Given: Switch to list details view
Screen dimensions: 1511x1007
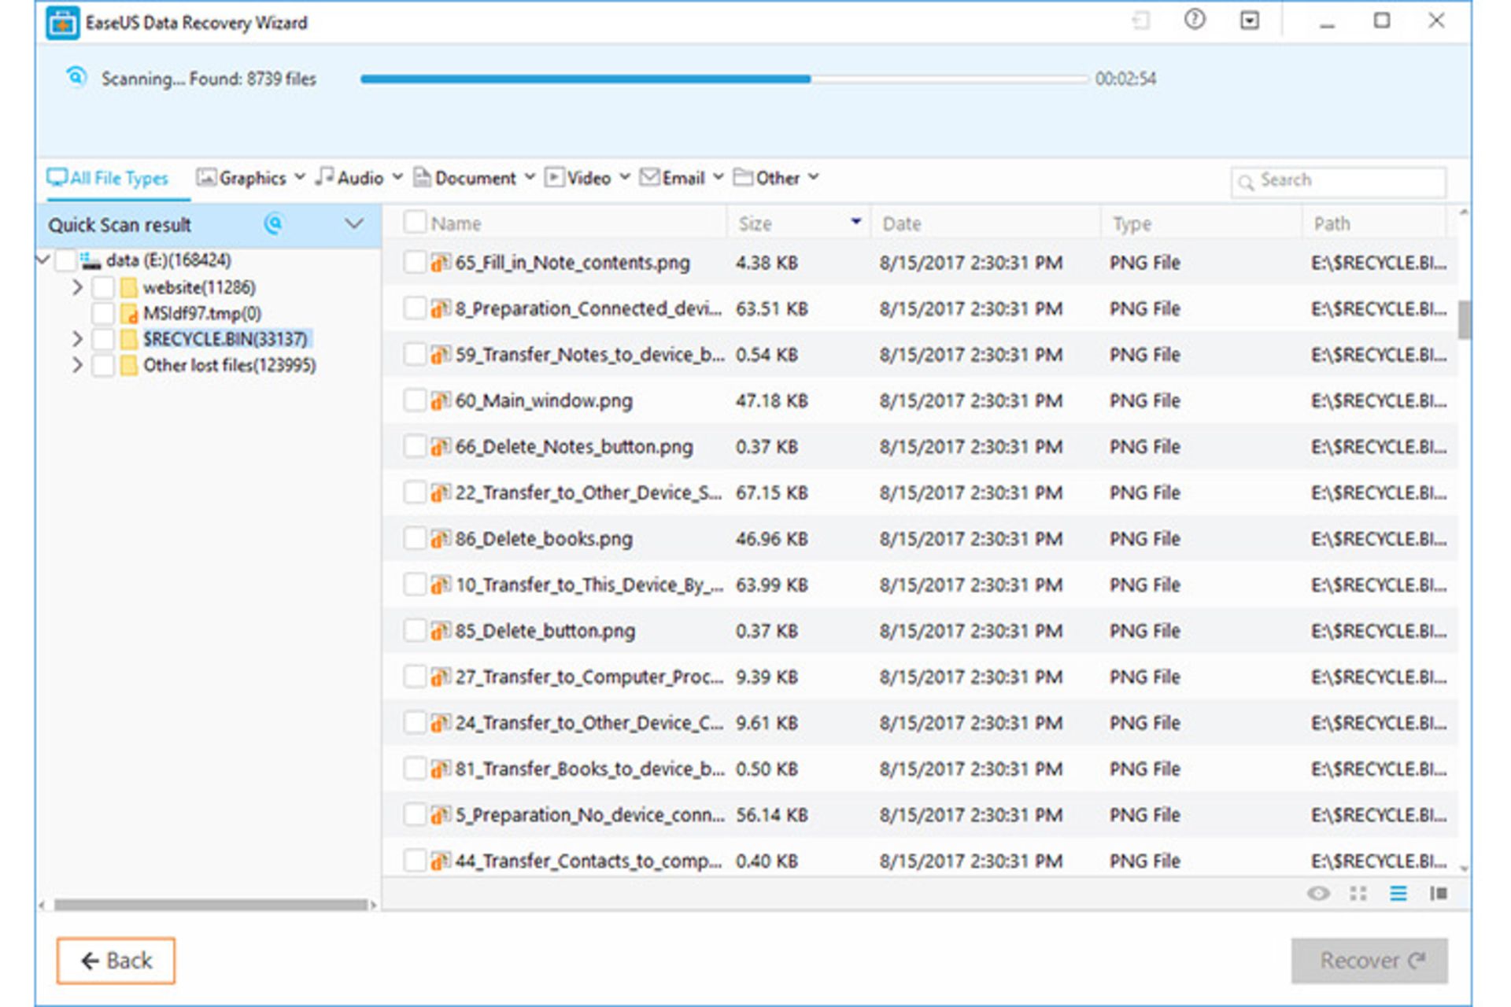Looking at the screenshot, I should click(1398, 893).
